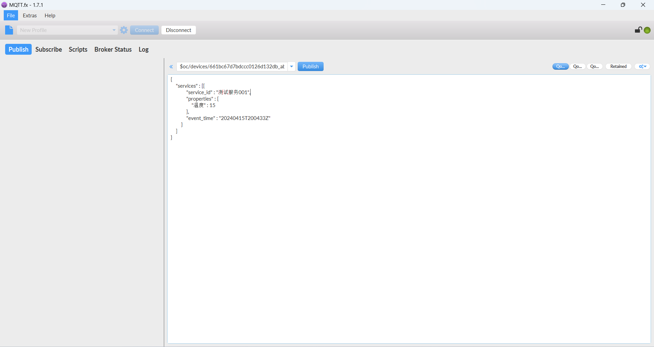Click the "service_id" line in payload
The height and width of the screenshot is (347, 654).
tap(218, 92)
